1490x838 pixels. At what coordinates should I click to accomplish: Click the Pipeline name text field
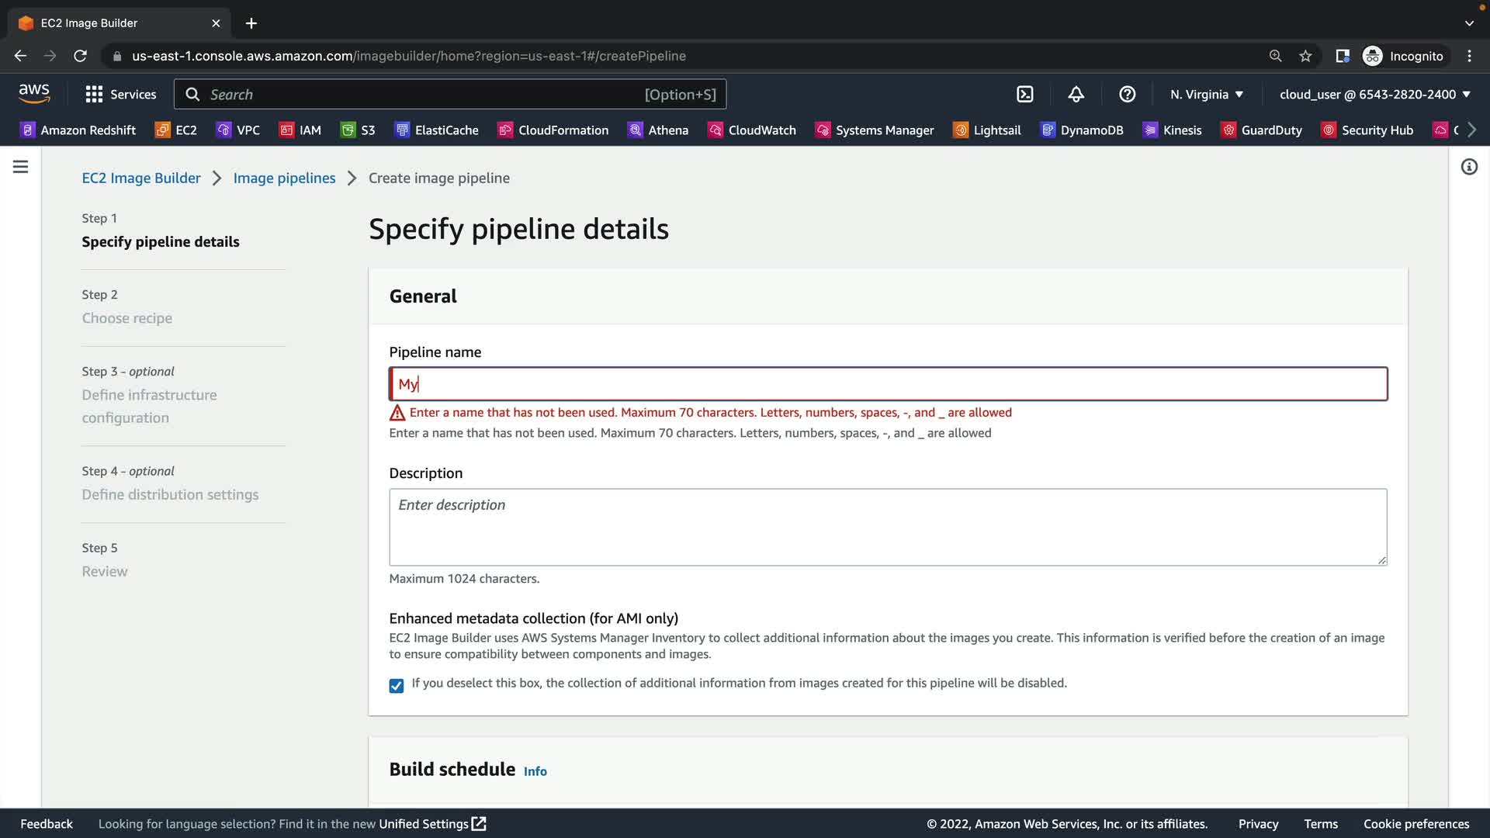pyautogui.click(x=888, y=384)
